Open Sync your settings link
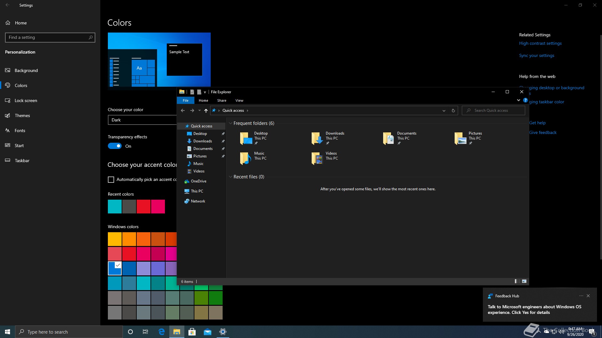 pos(536,55)
